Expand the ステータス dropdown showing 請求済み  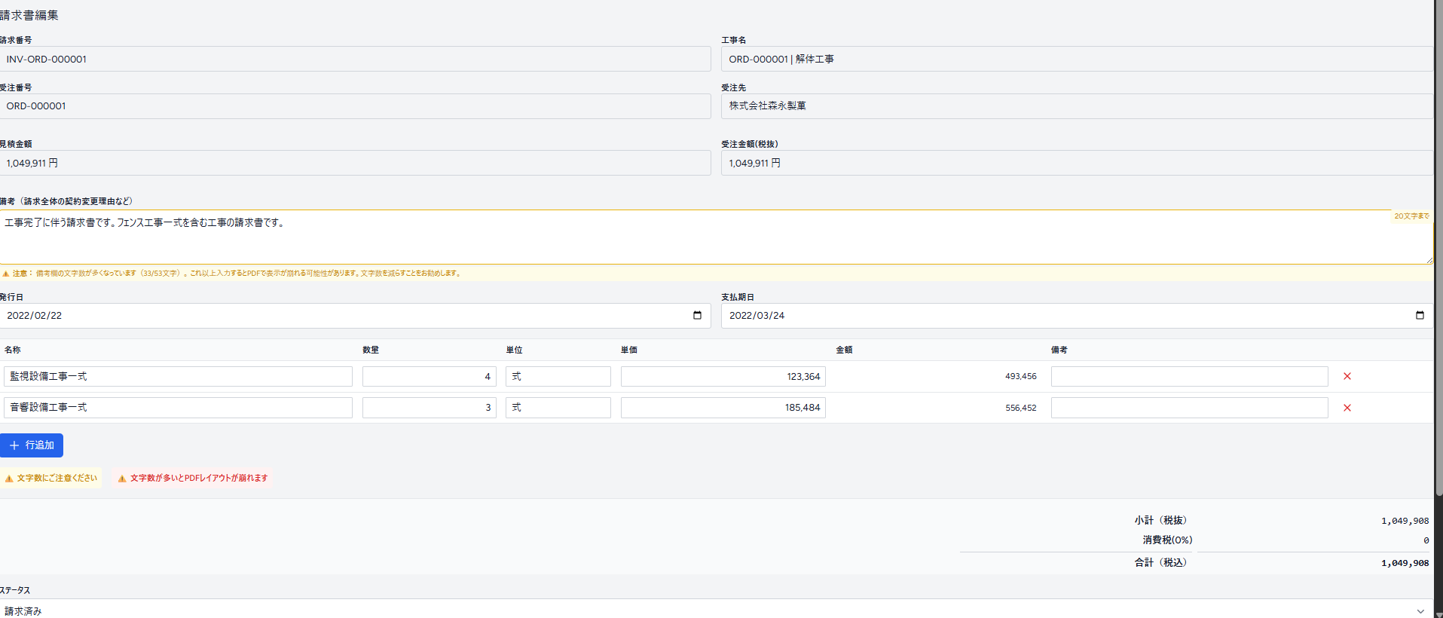[x=717, y=610]
